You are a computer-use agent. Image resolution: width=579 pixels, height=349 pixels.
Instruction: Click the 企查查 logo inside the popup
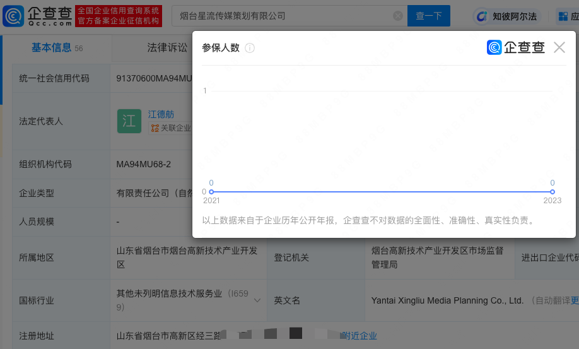coord(515,47)
